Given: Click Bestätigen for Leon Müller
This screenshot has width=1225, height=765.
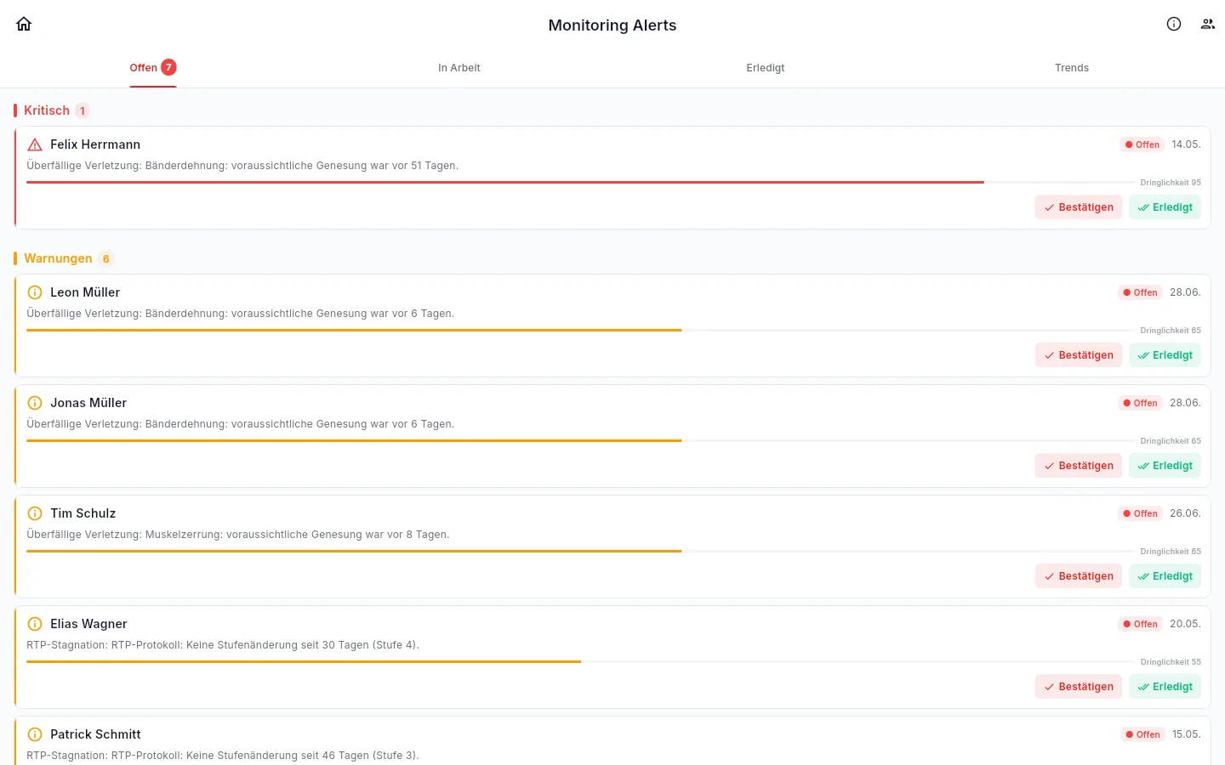Looking at the screenshot, I should coord(1079,355).
